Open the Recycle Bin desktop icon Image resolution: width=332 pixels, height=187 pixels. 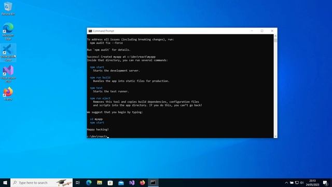tap(8, 9)
